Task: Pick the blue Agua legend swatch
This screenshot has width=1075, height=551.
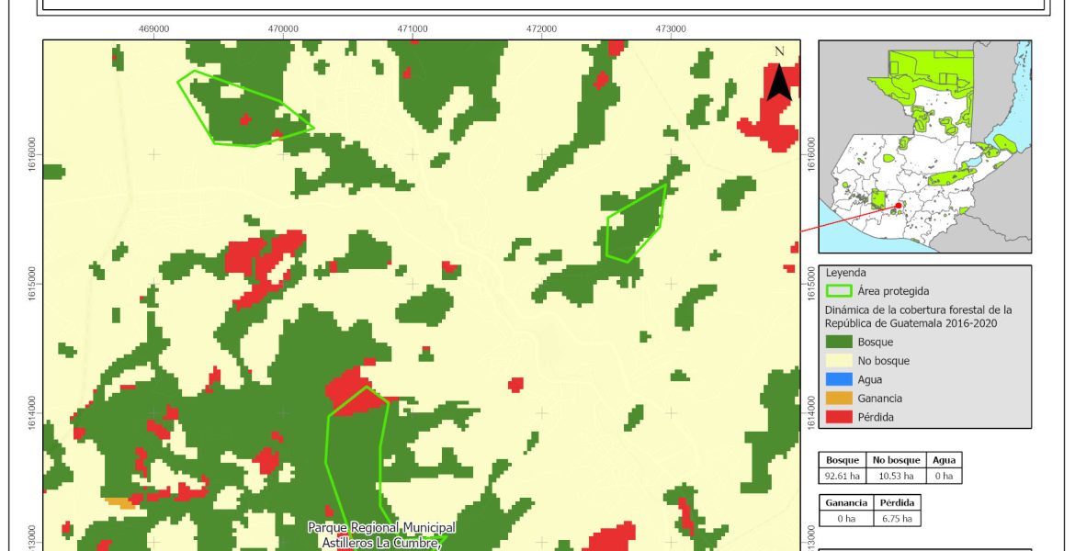Action: click(x=839, y=379)
